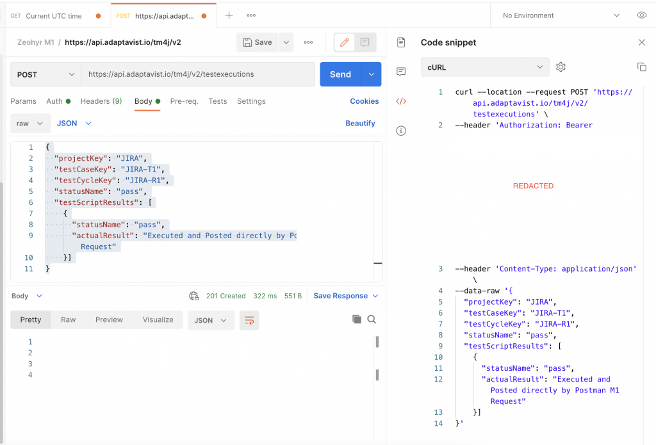Switch to the Headers tab

coord(101,101)
